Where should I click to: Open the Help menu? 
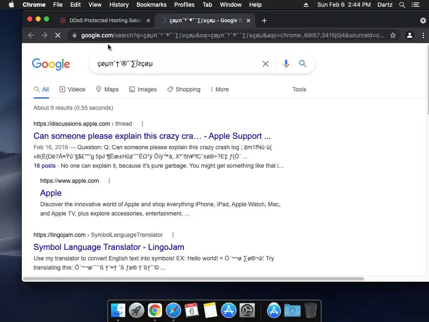[x=255, y=5]
